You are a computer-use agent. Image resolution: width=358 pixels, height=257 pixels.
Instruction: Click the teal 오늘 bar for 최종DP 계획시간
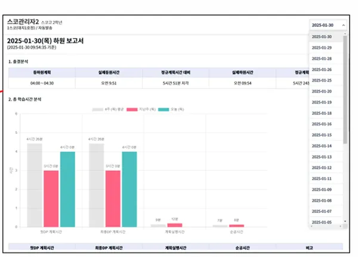pyautogui.click(x=129, y=189)
